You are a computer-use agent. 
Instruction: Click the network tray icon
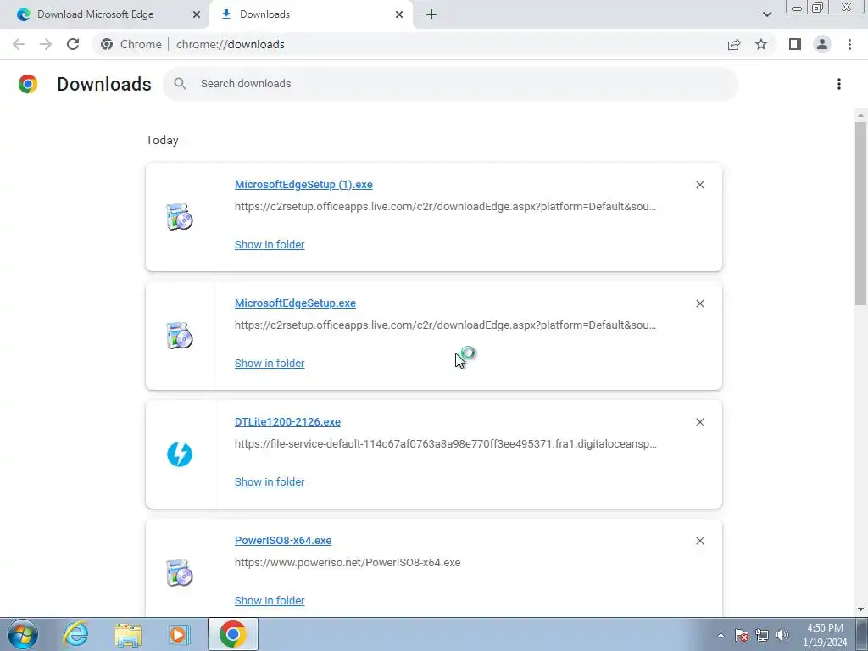(762, 635)
